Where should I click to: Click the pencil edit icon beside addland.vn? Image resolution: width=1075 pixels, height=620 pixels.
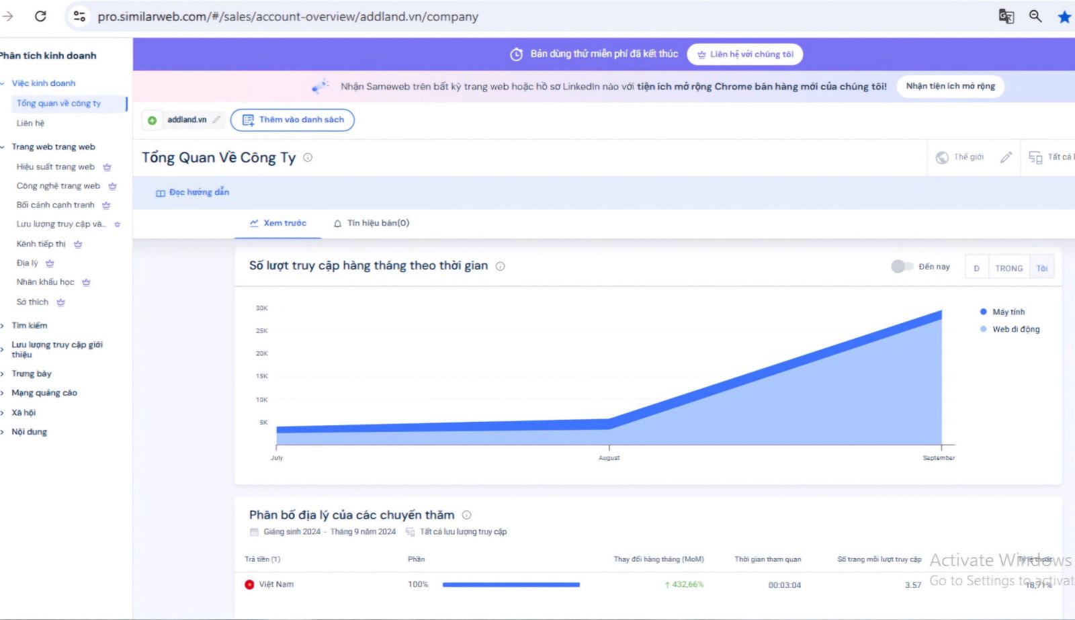216,120
